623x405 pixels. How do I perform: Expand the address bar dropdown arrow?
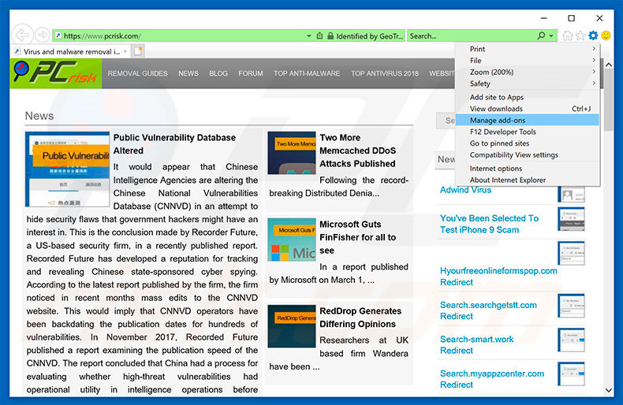click(x=308, y=35)
